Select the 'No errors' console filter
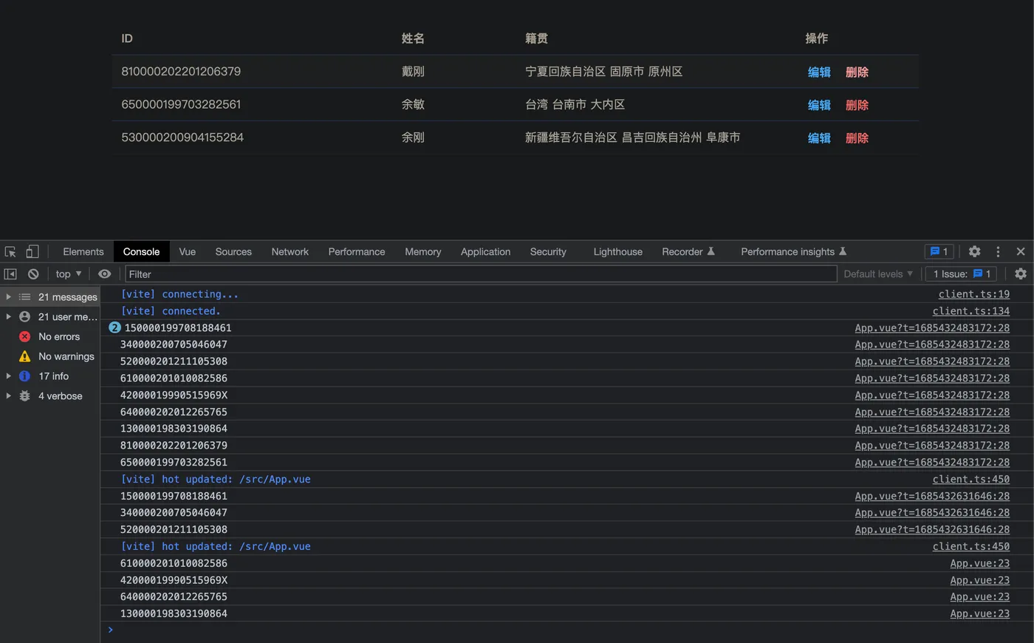The height and width of the screenshot is (643, 1034). 59,336
